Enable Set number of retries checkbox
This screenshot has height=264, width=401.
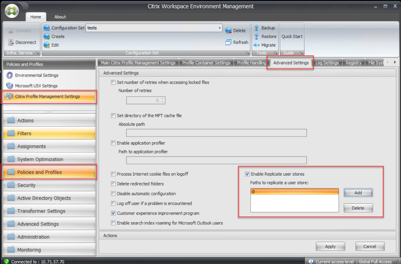click(x=113, y=82)
